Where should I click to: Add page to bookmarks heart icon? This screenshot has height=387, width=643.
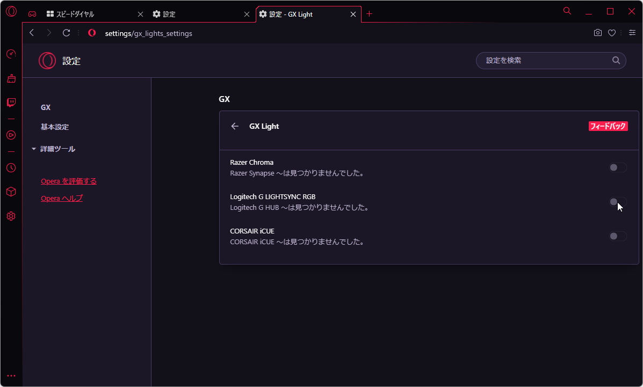[x=612, y=33]
